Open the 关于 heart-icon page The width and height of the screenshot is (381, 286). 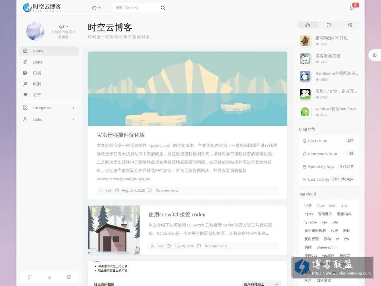[49, 95]
